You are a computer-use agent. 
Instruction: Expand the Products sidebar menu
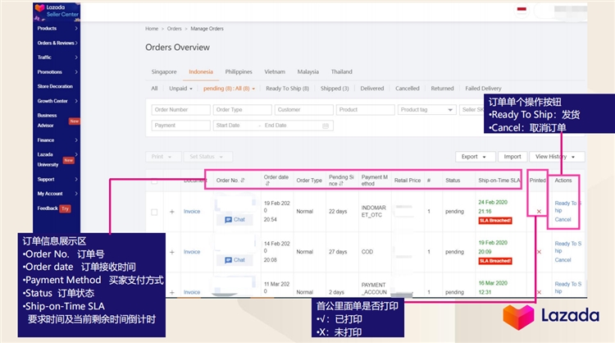point(57,28)
